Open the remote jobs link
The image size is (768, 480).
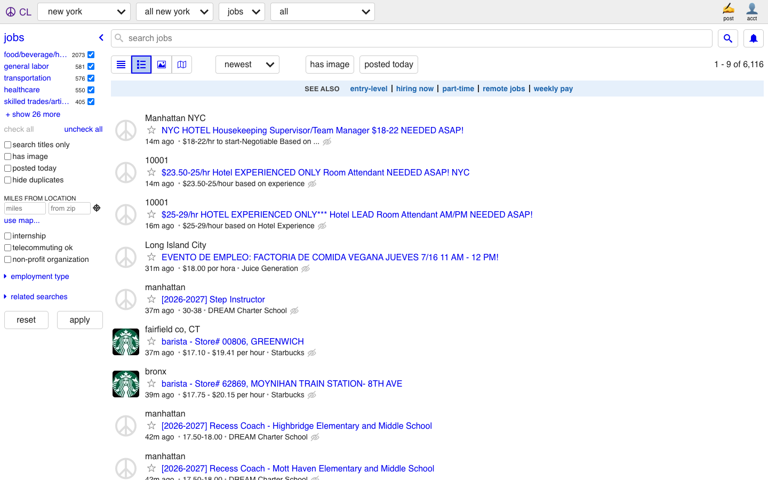click(504, 89)
